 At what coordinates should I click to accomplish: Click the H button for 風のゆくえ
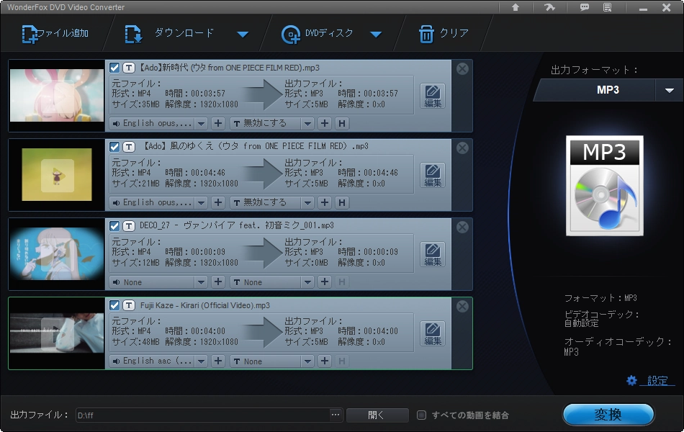pyautogui.click(x=342, y=202)
